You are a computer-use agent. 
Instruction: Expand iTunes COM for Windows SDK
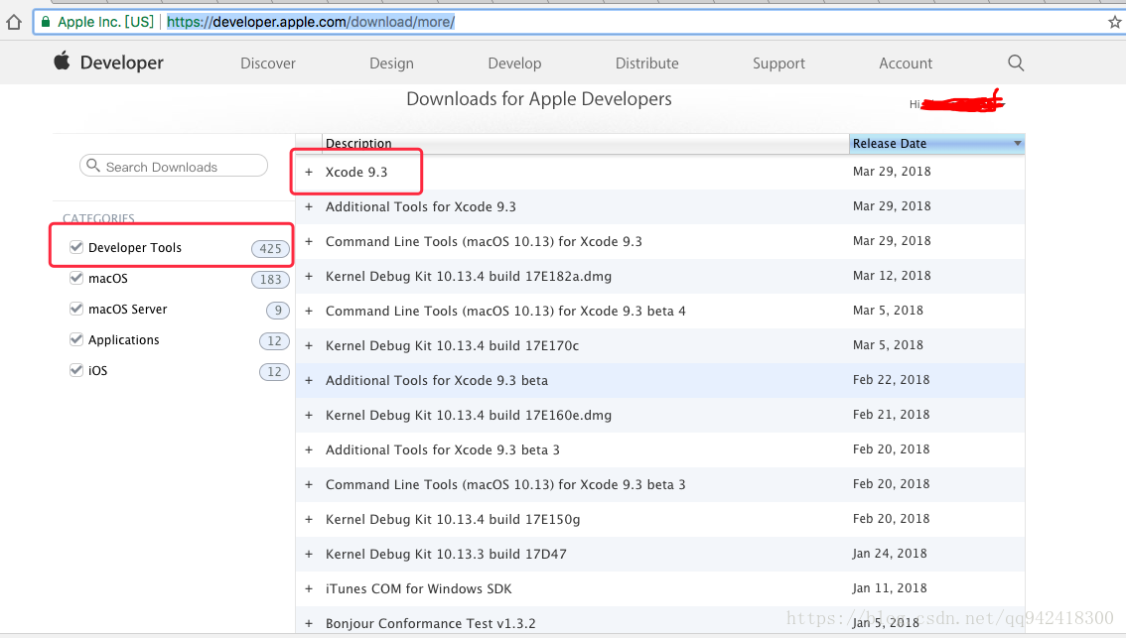point(309,589)
